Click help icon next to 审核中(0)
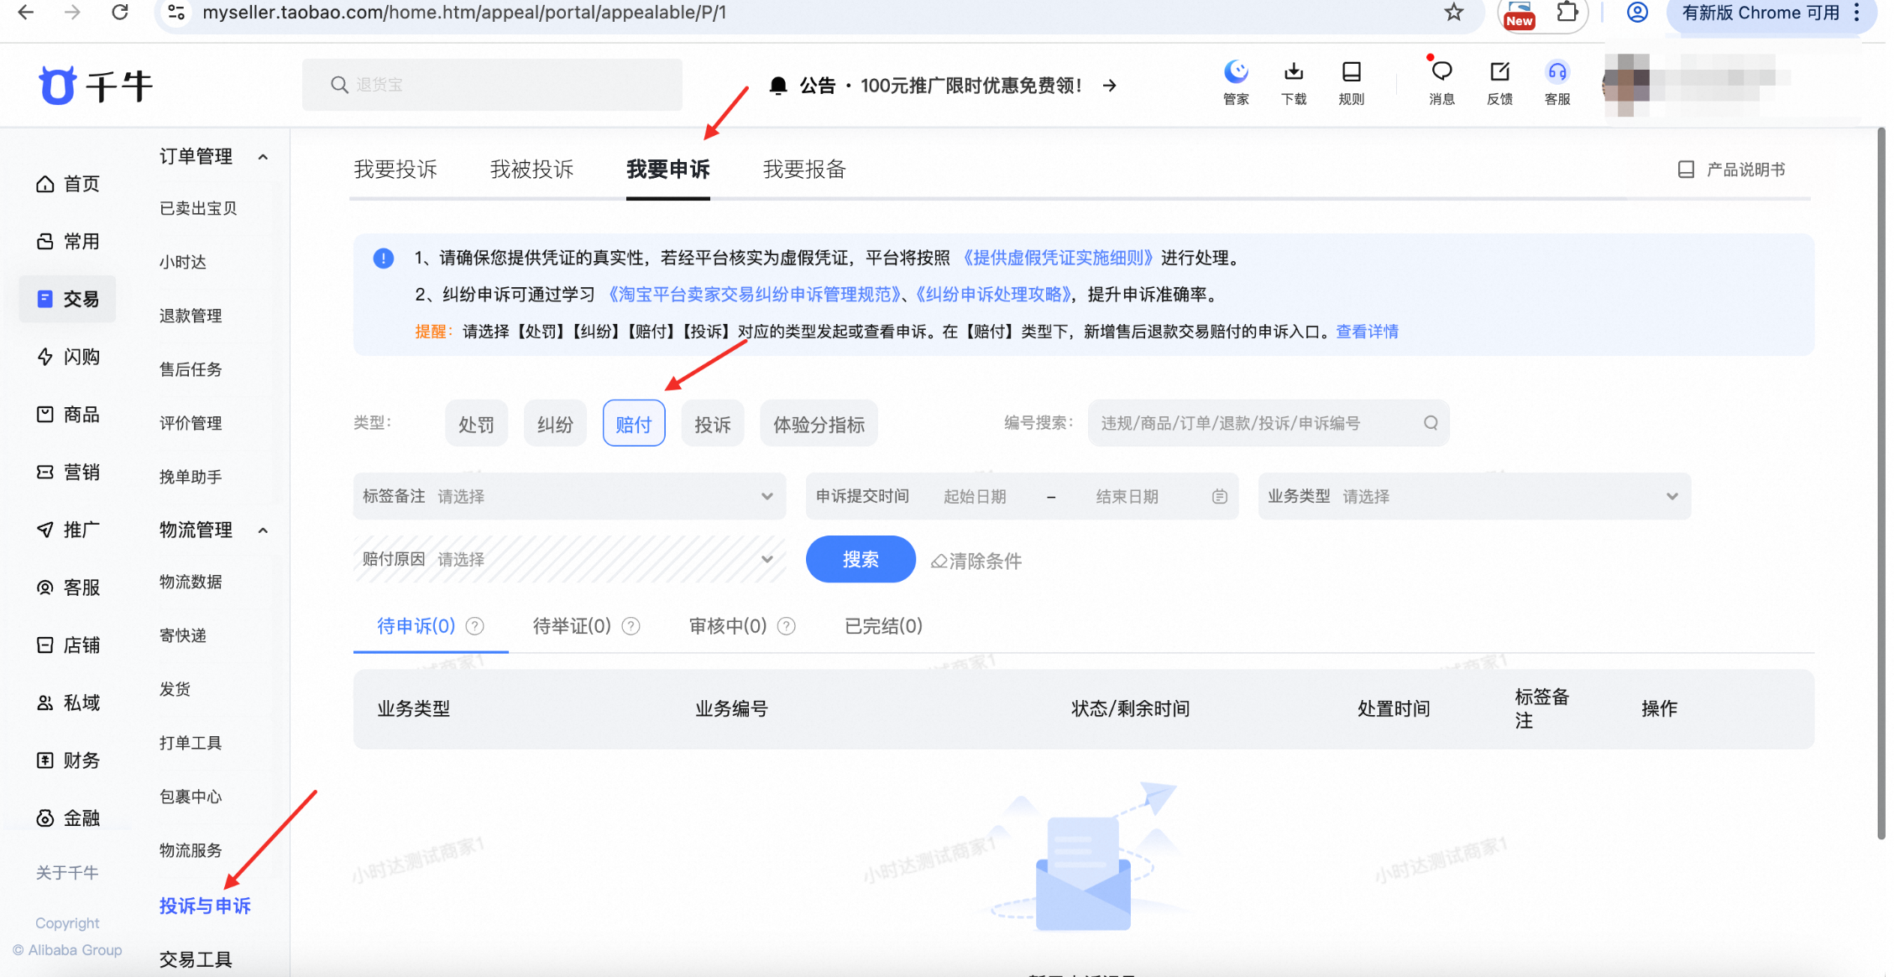This screenshot has height=977, width=1894. [787, 626]
